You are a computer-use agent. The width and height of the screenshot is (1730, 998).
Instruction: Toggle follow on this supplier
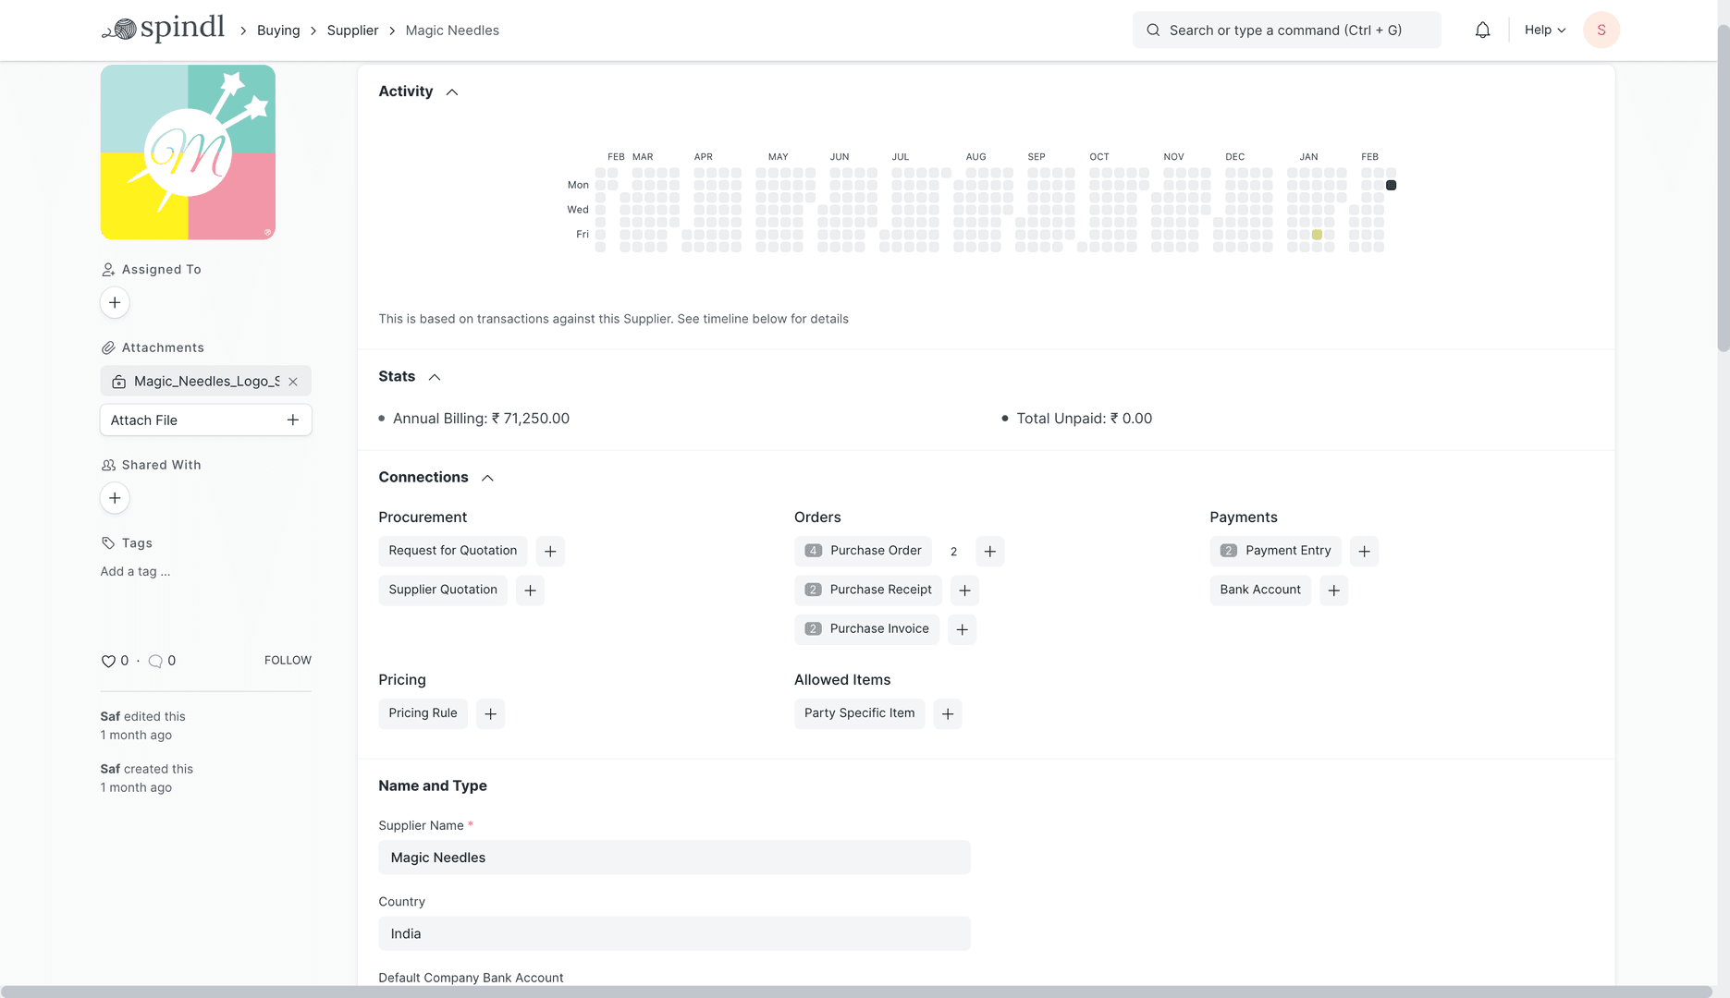pyautogui.click(x=287, y=660)
